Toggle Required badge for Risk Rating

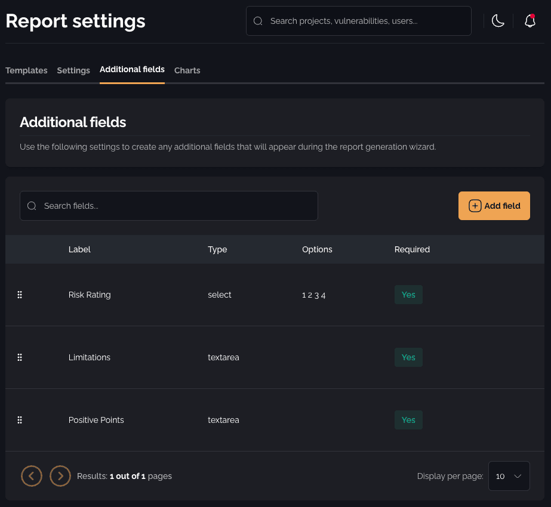(408, 295)
